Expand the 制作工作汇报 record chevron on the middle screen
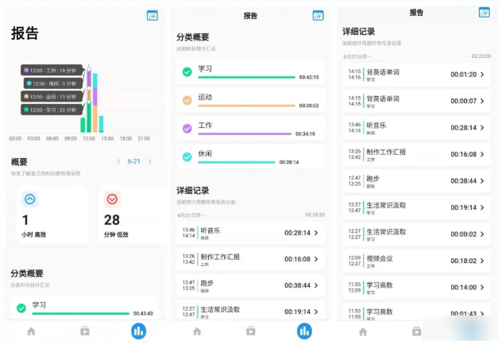The width and height of the screenshot is (502, 348). pyautogui.click(x=316, y=259)
